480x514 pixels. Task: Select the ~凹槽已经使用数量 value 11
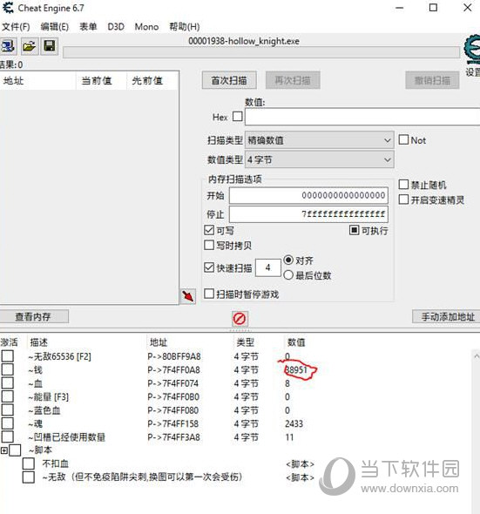[x=289, y=437]
